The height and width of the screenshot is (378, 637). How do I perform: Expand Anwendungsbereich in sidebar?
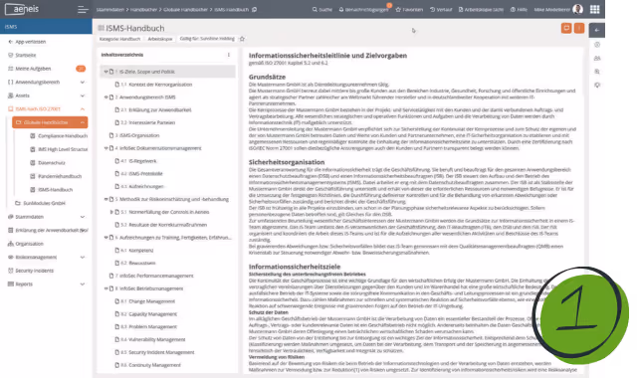[83, 82]
